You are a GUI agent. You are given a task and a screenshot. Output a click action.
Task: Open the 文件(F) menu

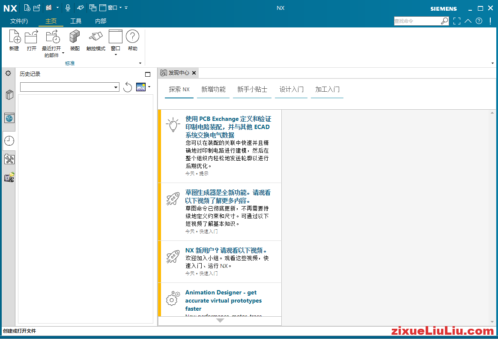pyautogui.click(x=19, y=21)
